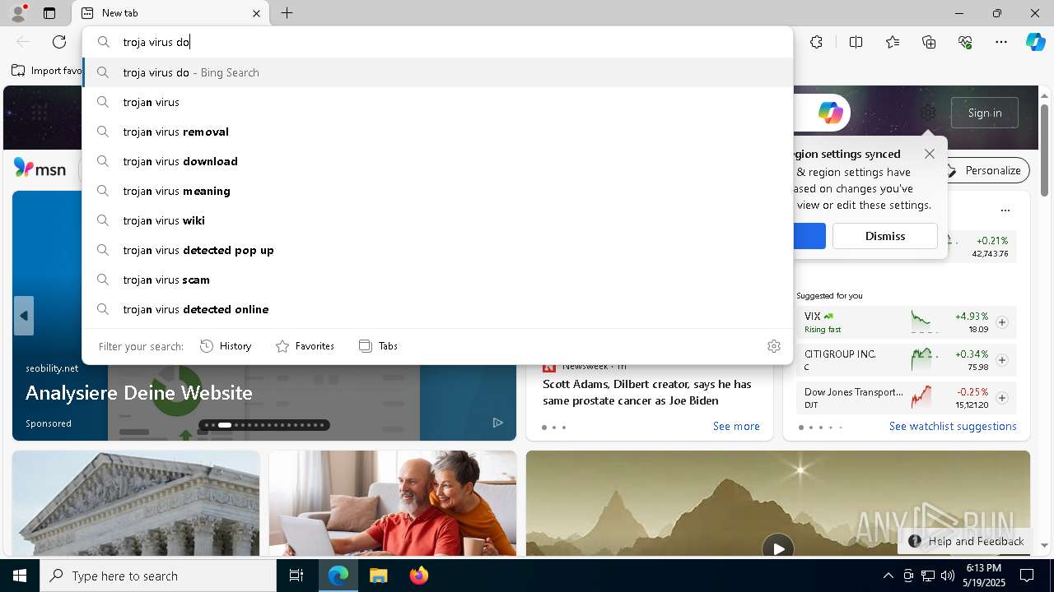Open File Explorer from taskbar

point(378,576)
